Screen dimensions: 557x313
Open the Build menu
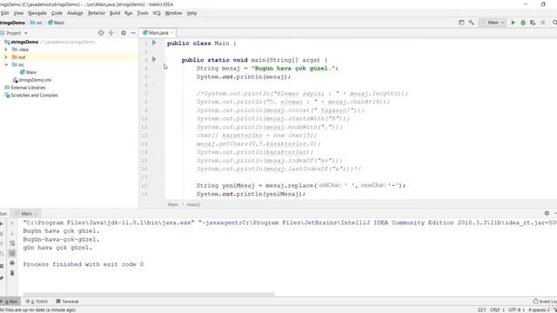coord(115,13)
